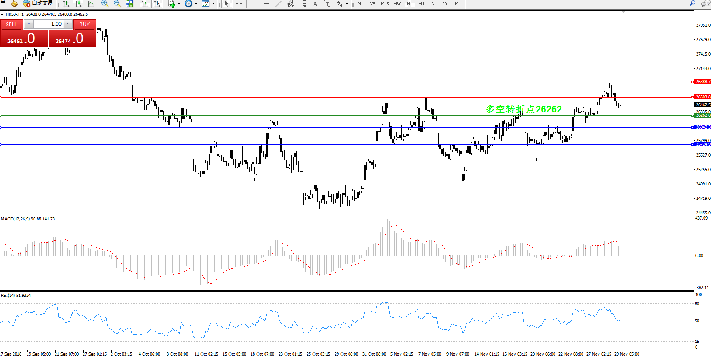Zoom in on the chart
This screenshot has width=711, height=359.
click(105, 4)
